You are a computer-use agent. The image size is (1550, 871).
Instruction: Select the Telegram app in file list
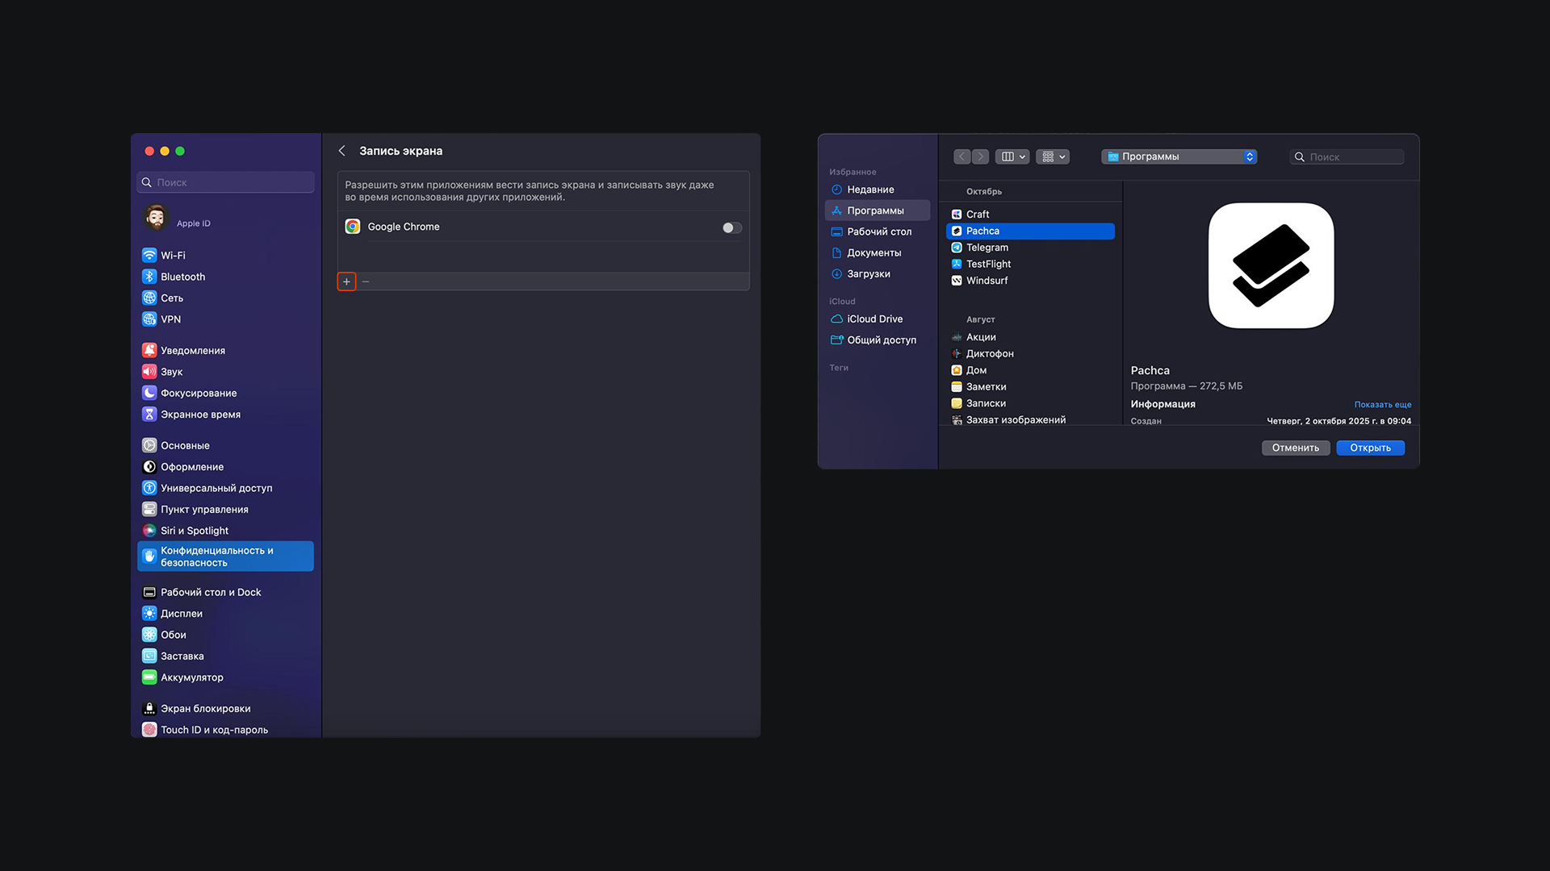pyautogui.click(x=987, y=248)
